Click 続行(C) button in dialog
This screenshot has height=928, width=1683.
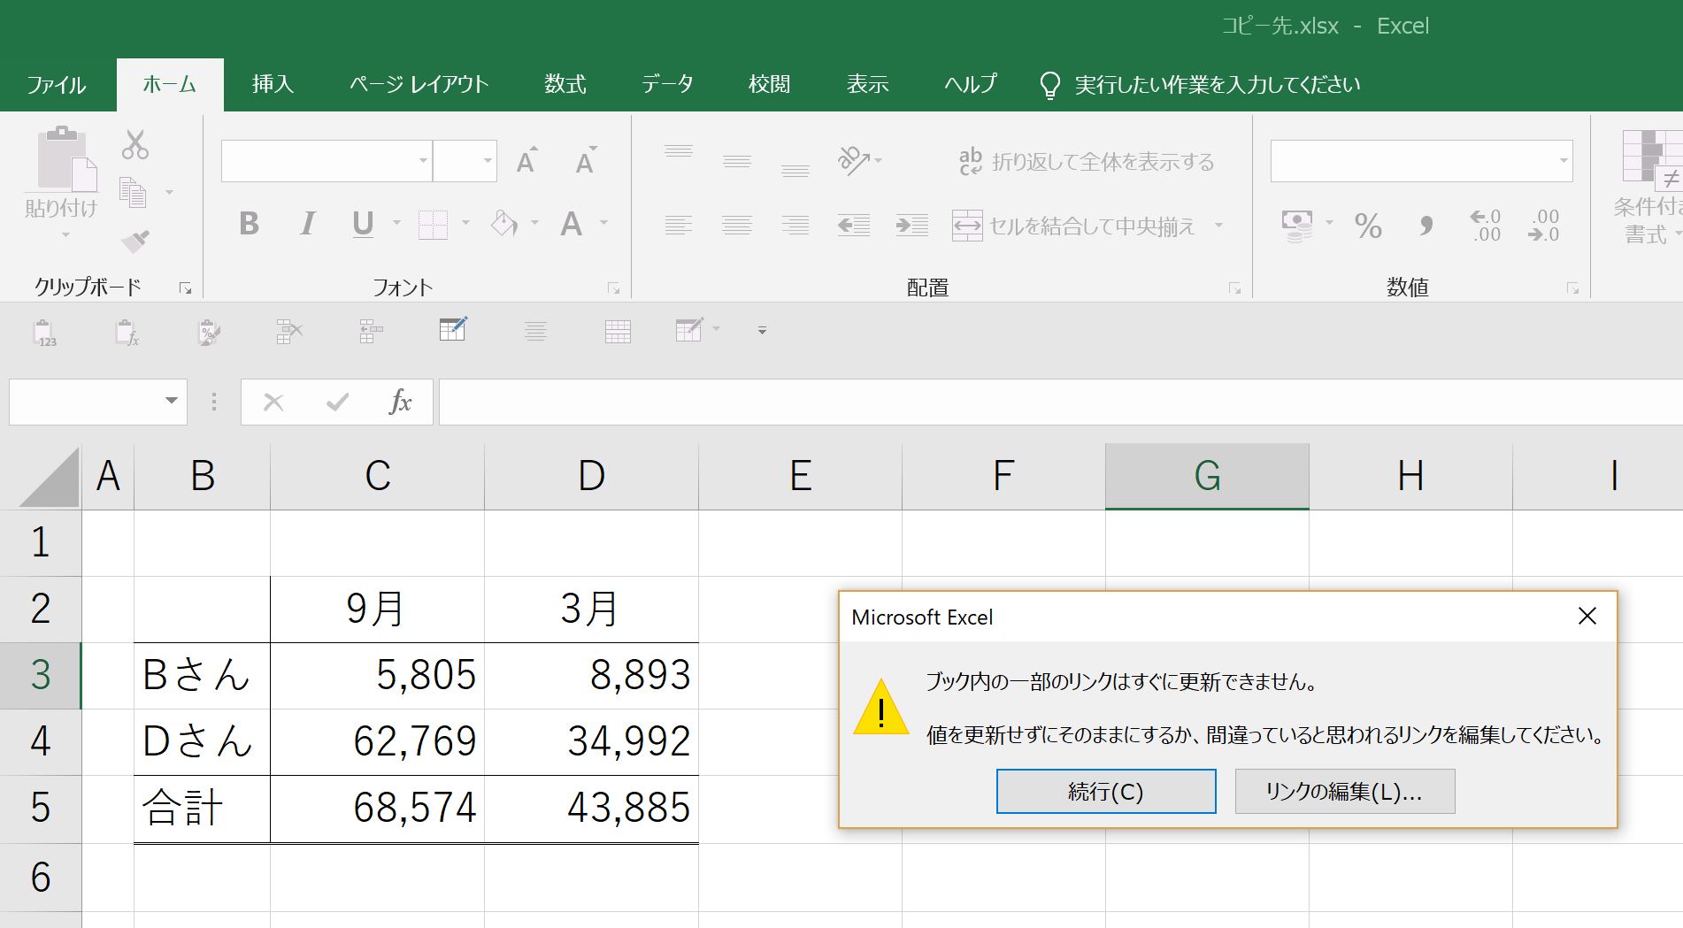[x=1106, y=791]
